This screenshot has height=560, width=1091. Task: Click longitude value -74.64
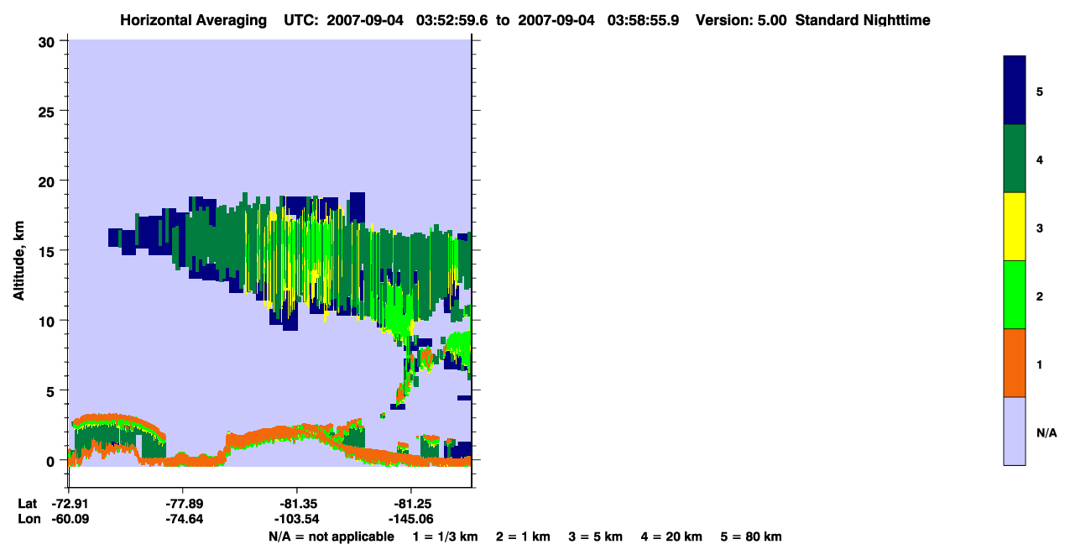[183, 519]
